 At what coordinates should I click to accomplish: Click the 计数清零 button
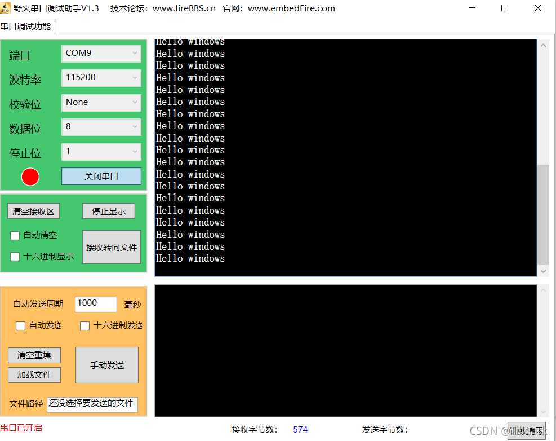527,430
